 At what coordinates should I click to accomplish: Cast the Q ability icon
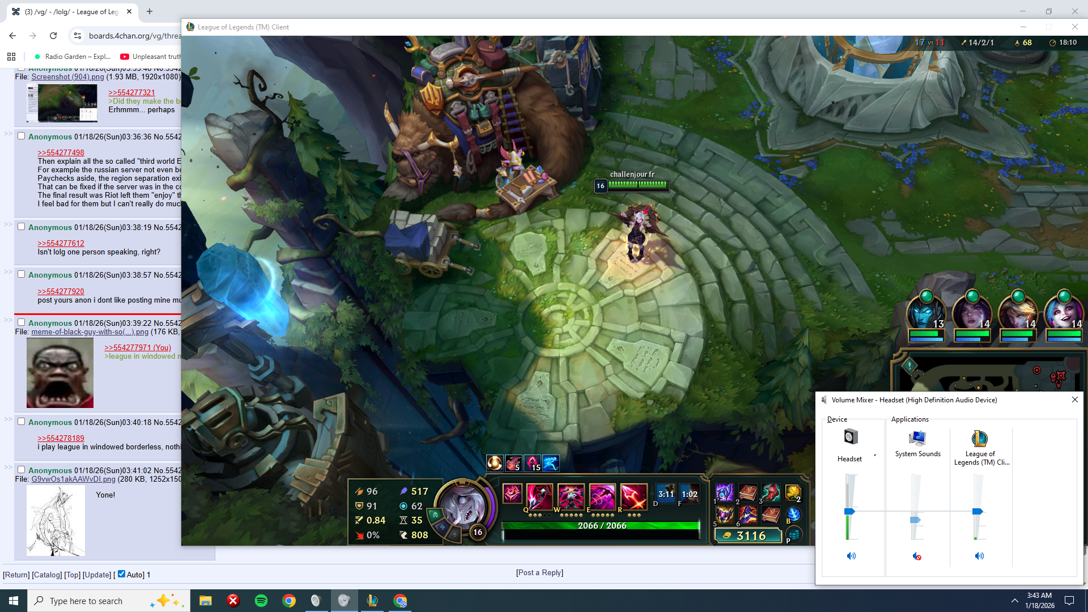pyautogui.click(x=539, y=495)
